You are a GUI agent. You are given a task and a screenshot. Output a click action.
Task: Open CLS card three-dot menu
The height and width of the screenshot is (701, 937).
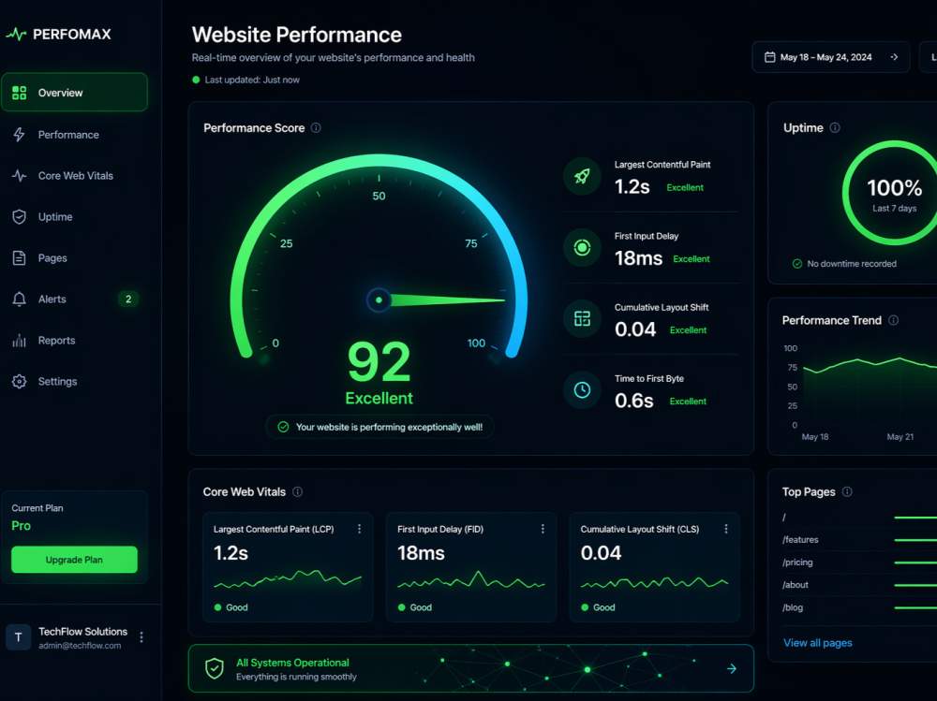coord(726,529)
